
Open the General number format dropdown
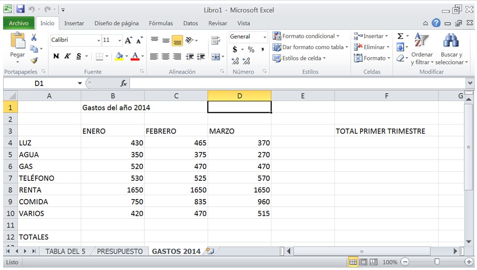click(265, 37)
